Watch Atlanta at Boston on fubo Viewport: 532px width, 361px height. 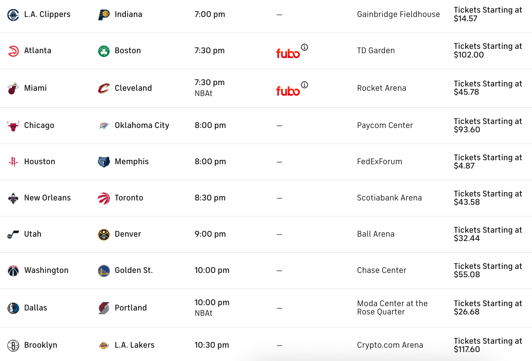(x=288, y=53)
